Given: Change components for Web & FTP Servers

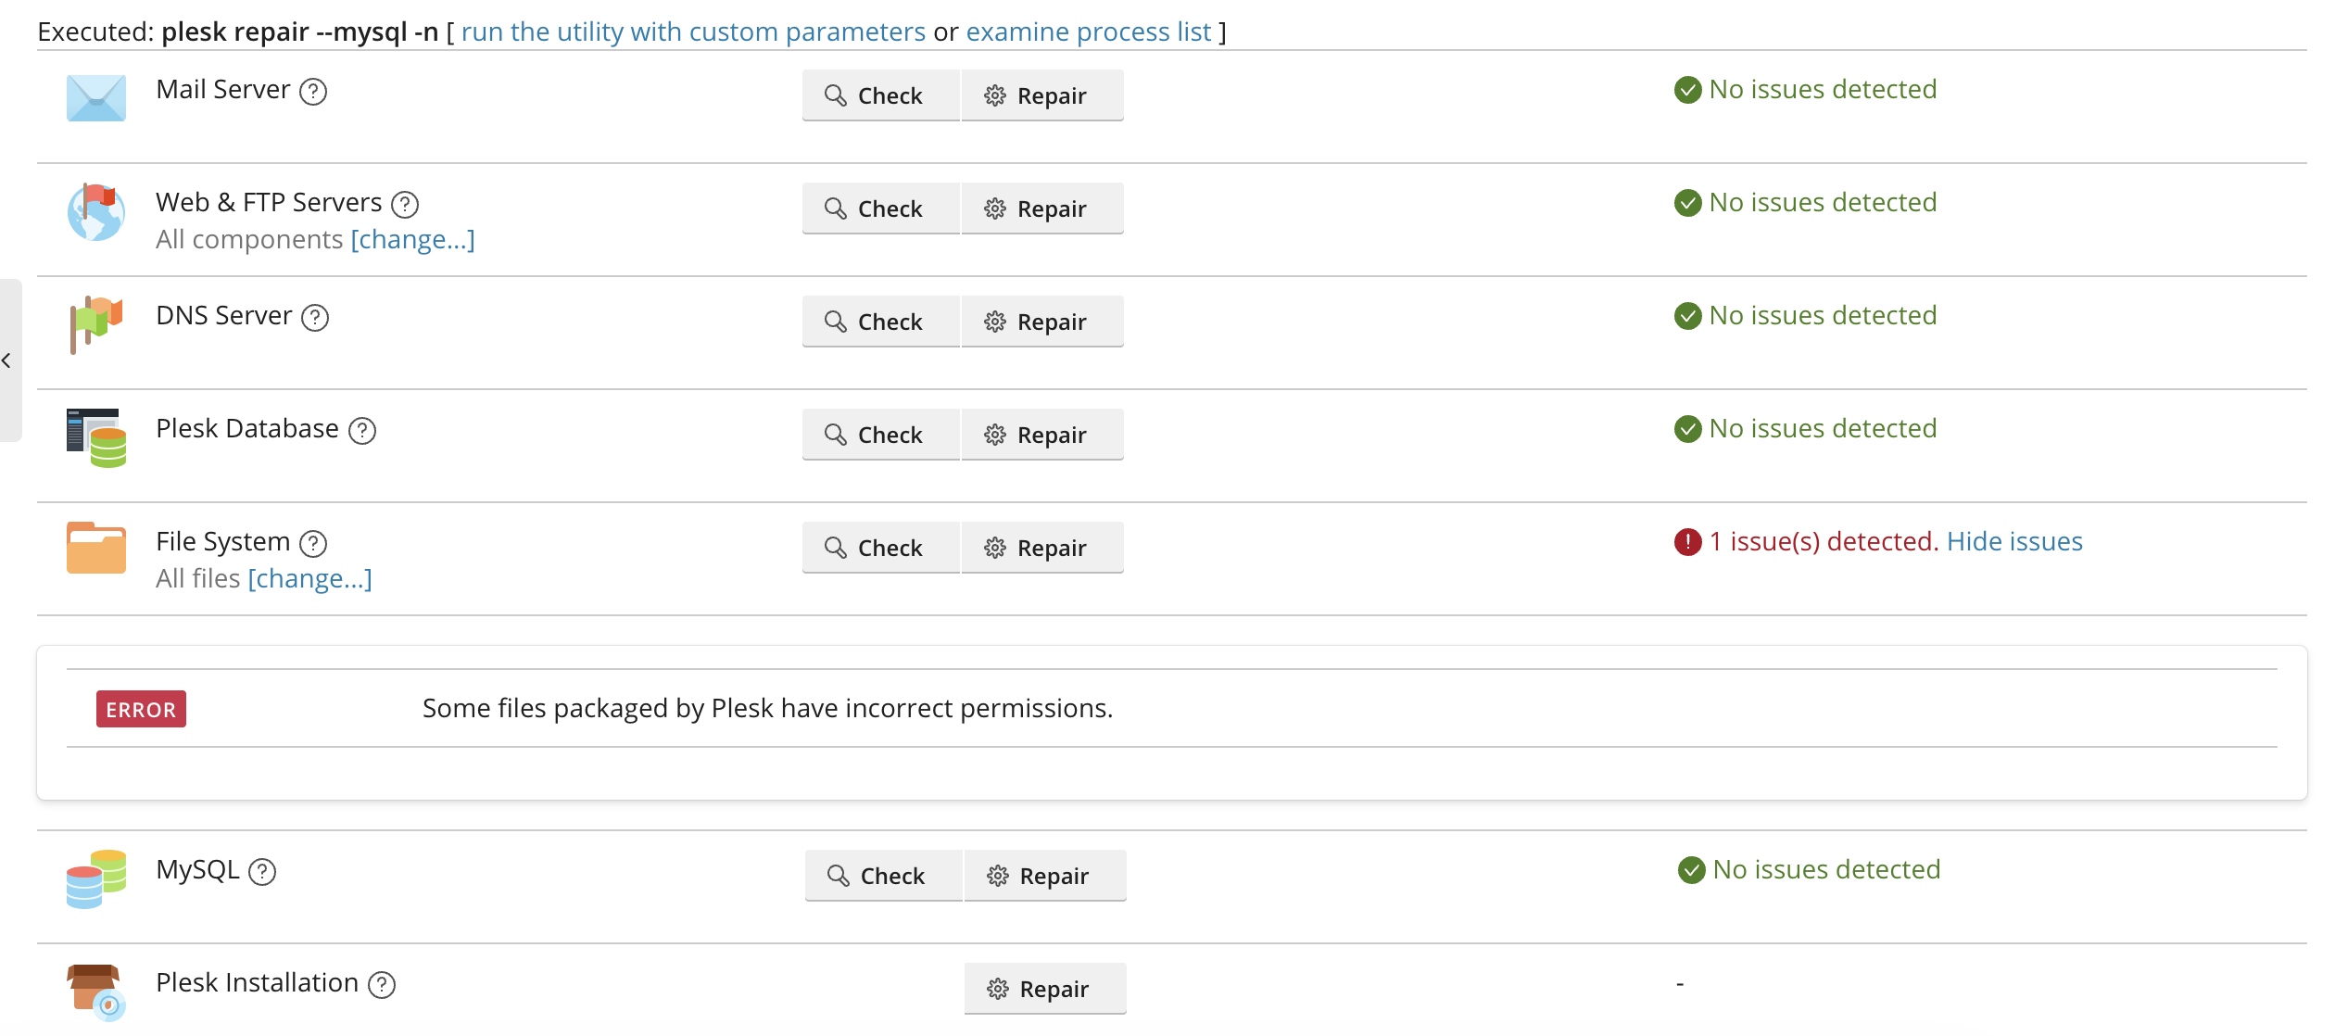Looking at the screenshot, I should coord(413,240).
